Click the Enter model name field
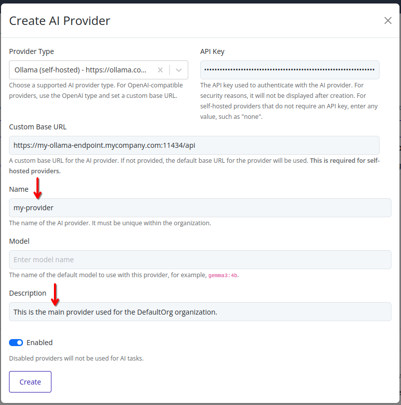Screen dimensions: 401x405 click(x=200, y=260)
